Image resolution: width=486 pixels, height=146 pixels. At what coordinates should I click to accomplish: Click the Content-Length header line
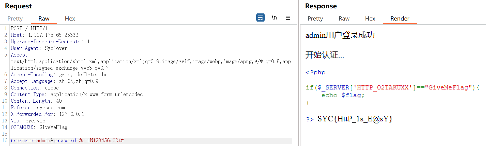(36, 101)
